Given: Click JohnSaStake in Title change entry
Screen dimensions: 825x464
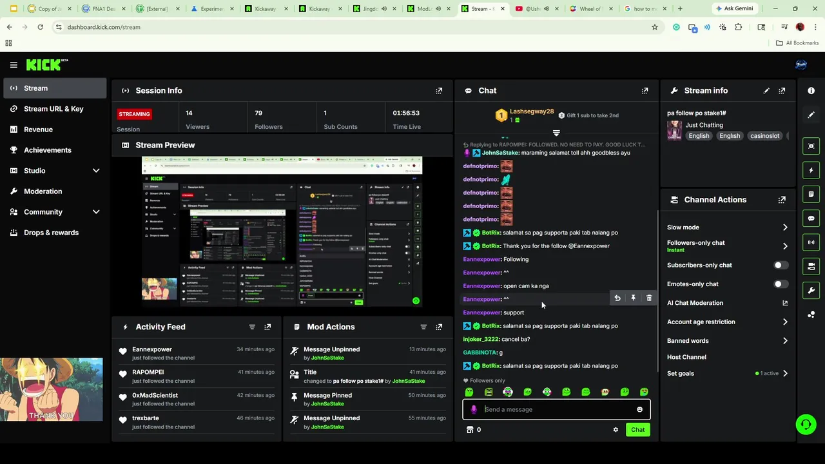Looking at the screenshot, I should pyautogui.click(x=409, y=381).
